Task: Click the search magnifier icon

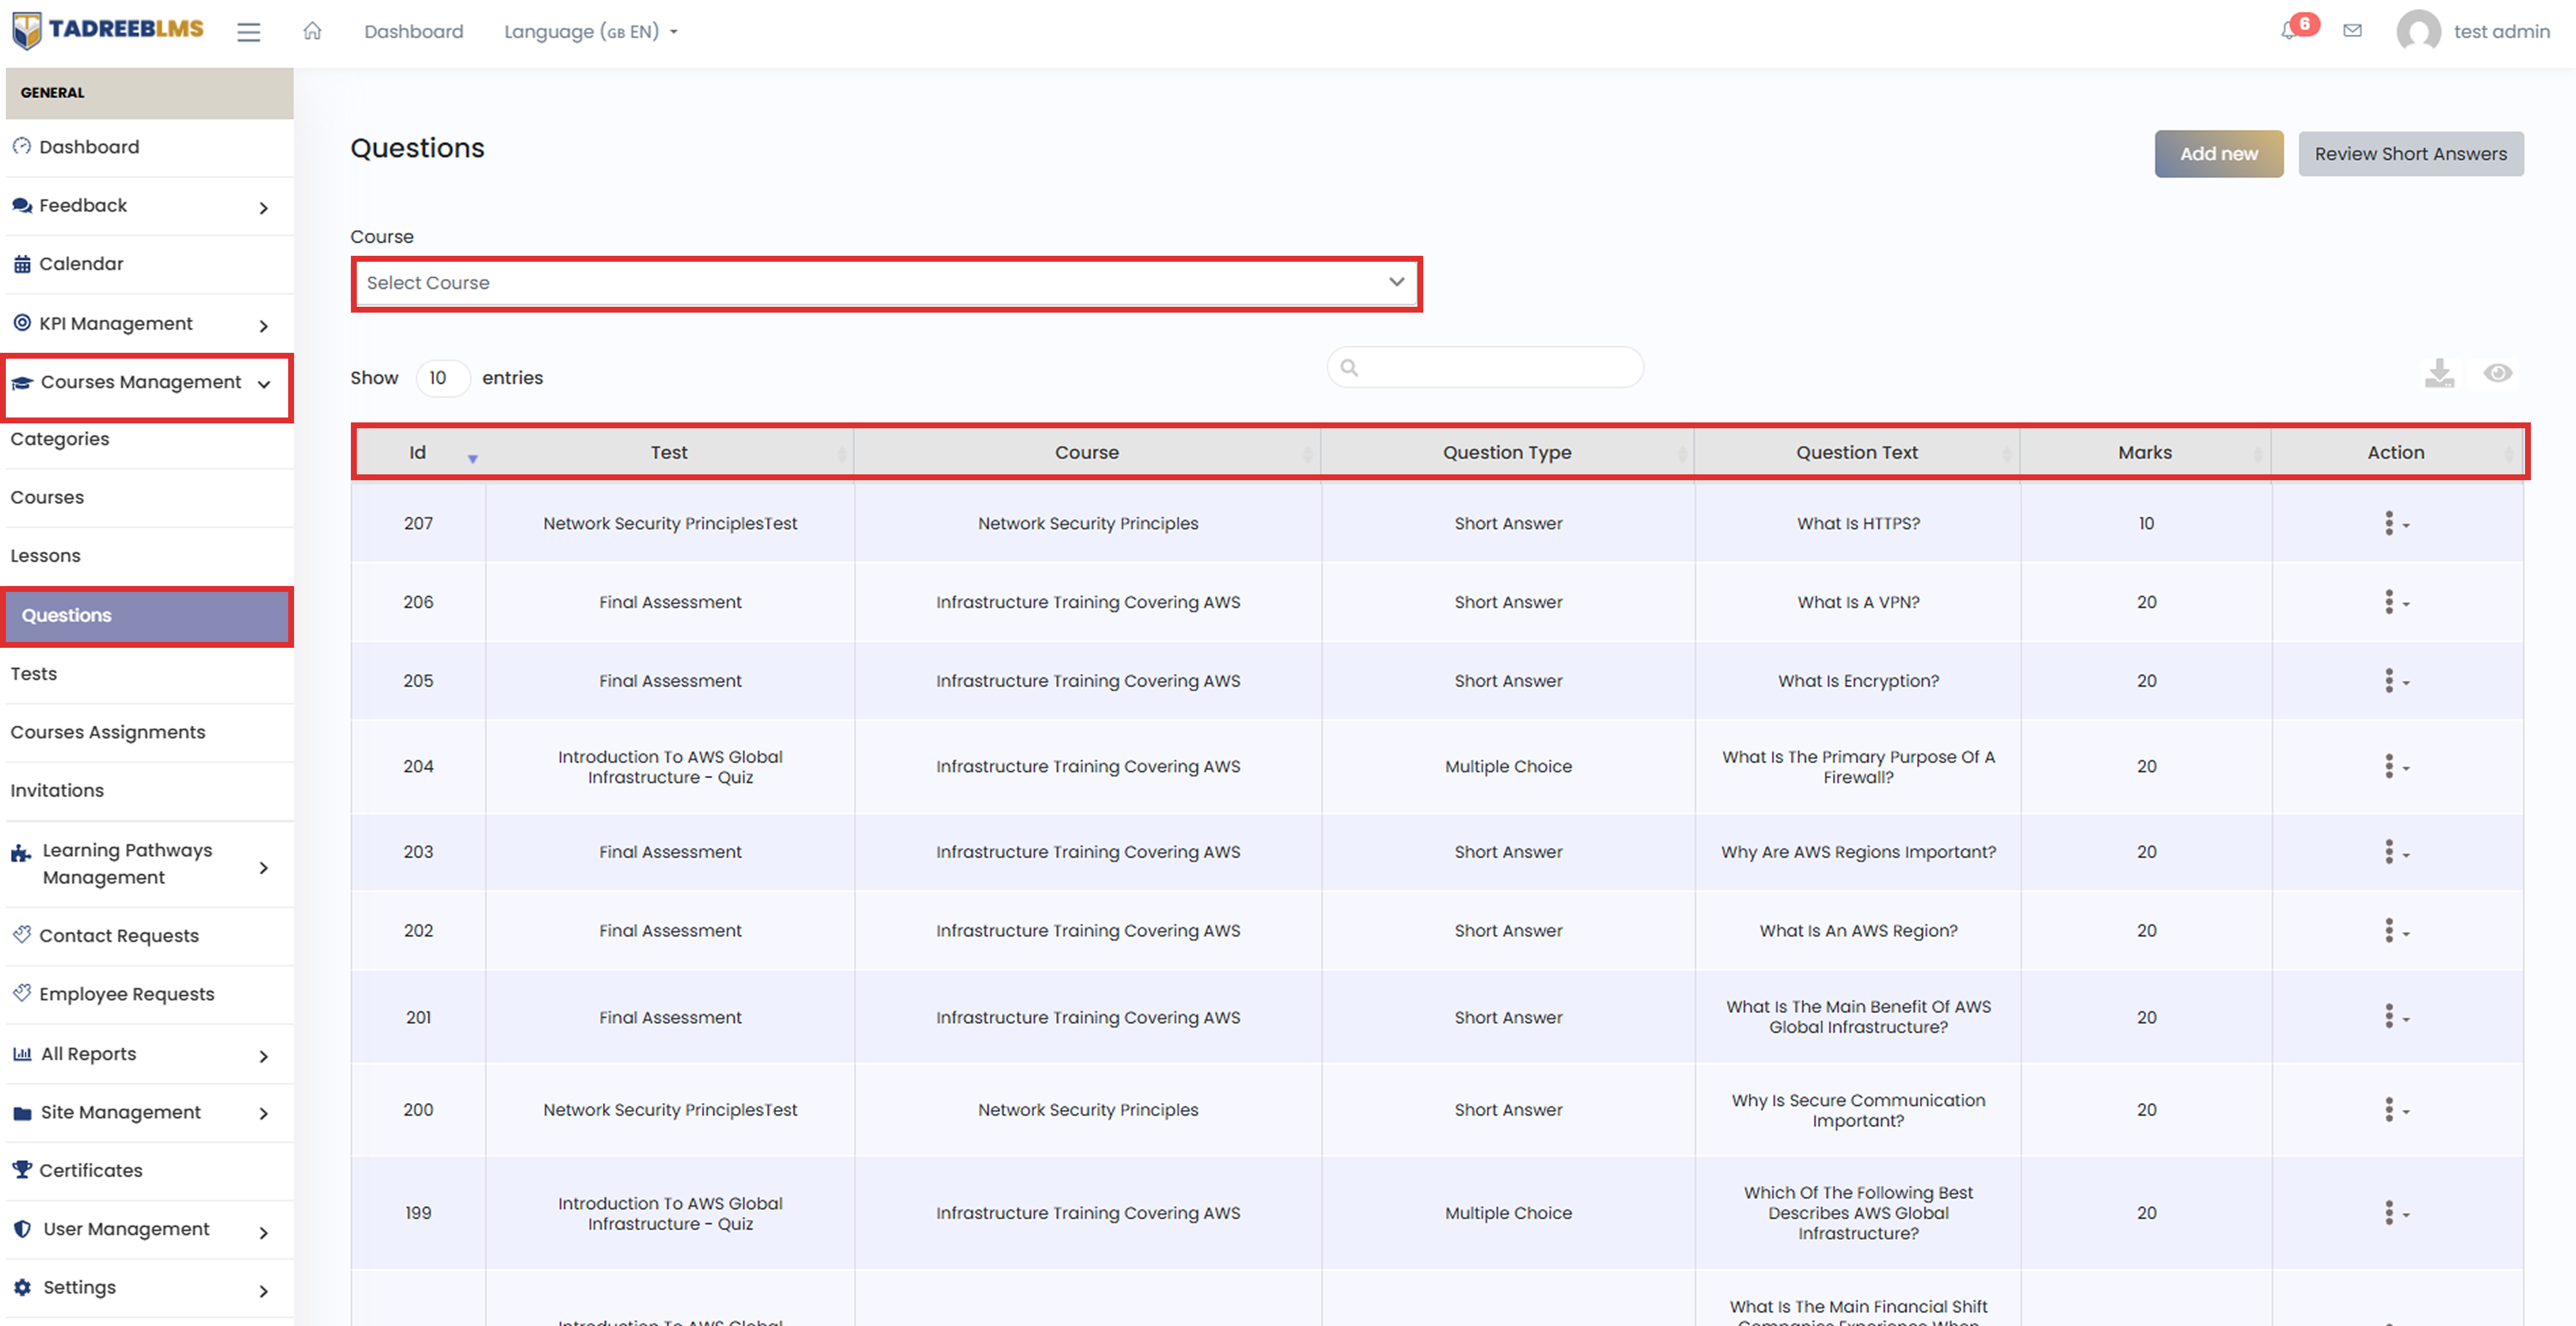Action: point(1349,368)
